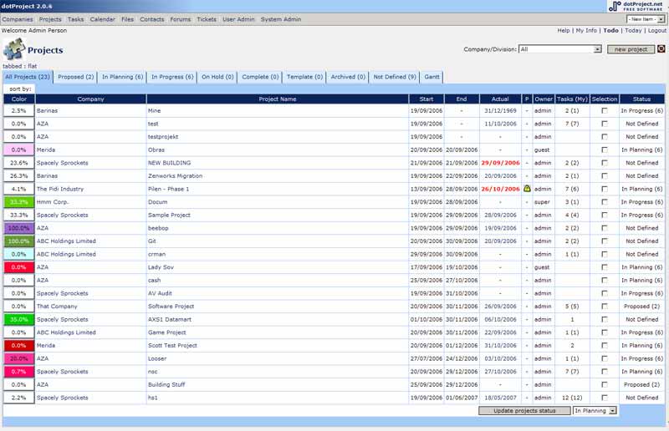669x431 pixels.
Task: Open the Calendar menu item
Action: point(102,18)
